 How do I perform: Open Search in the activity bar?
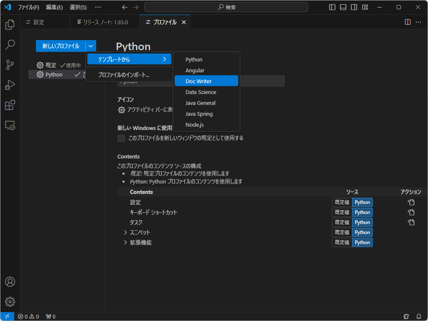tap(10, 45)
